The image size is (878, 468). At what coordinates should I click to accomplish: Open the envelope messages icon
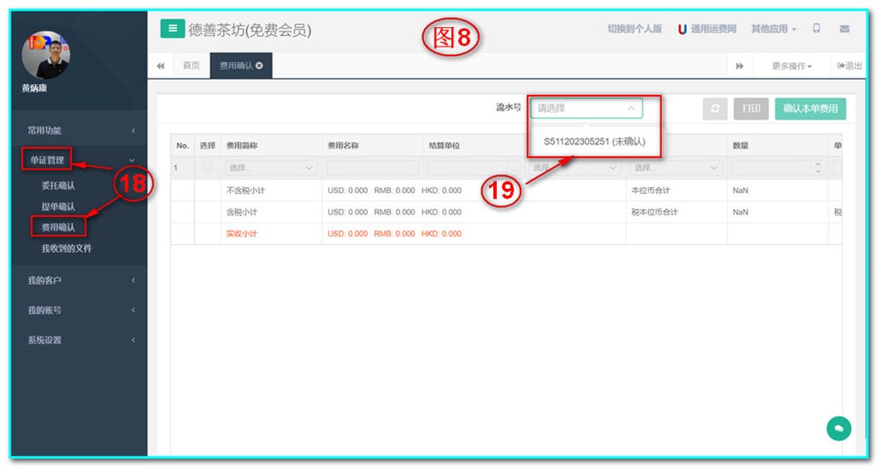coord(845,29)
